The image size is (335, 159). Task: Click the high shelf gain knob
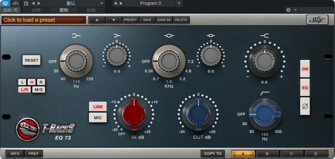point(264,61)
